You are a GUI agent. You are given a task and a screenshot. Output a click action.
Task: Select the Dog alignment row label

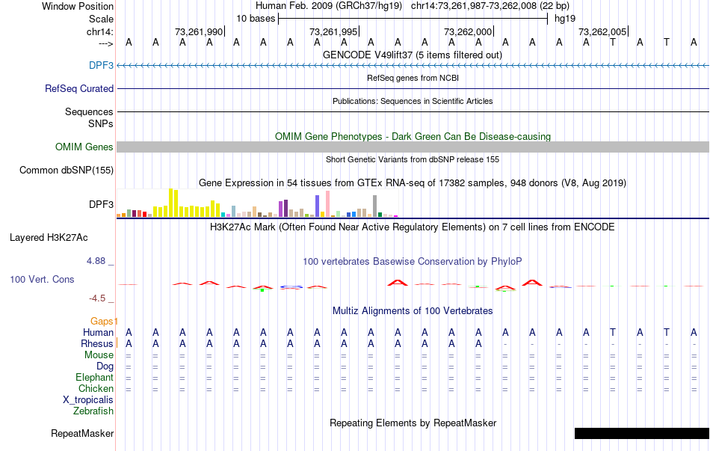[105, 366]
